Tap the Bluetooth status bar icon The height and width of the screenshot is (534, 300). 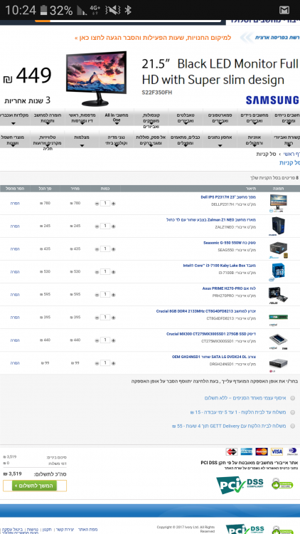pos(128,10)
